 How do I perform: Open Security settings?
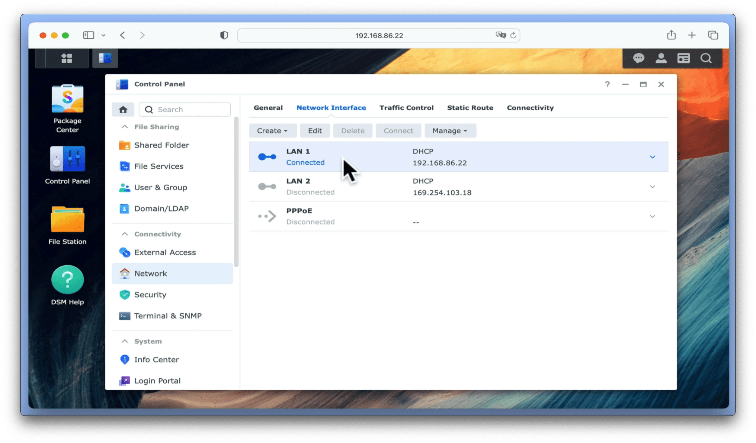[x=173, y=295]
